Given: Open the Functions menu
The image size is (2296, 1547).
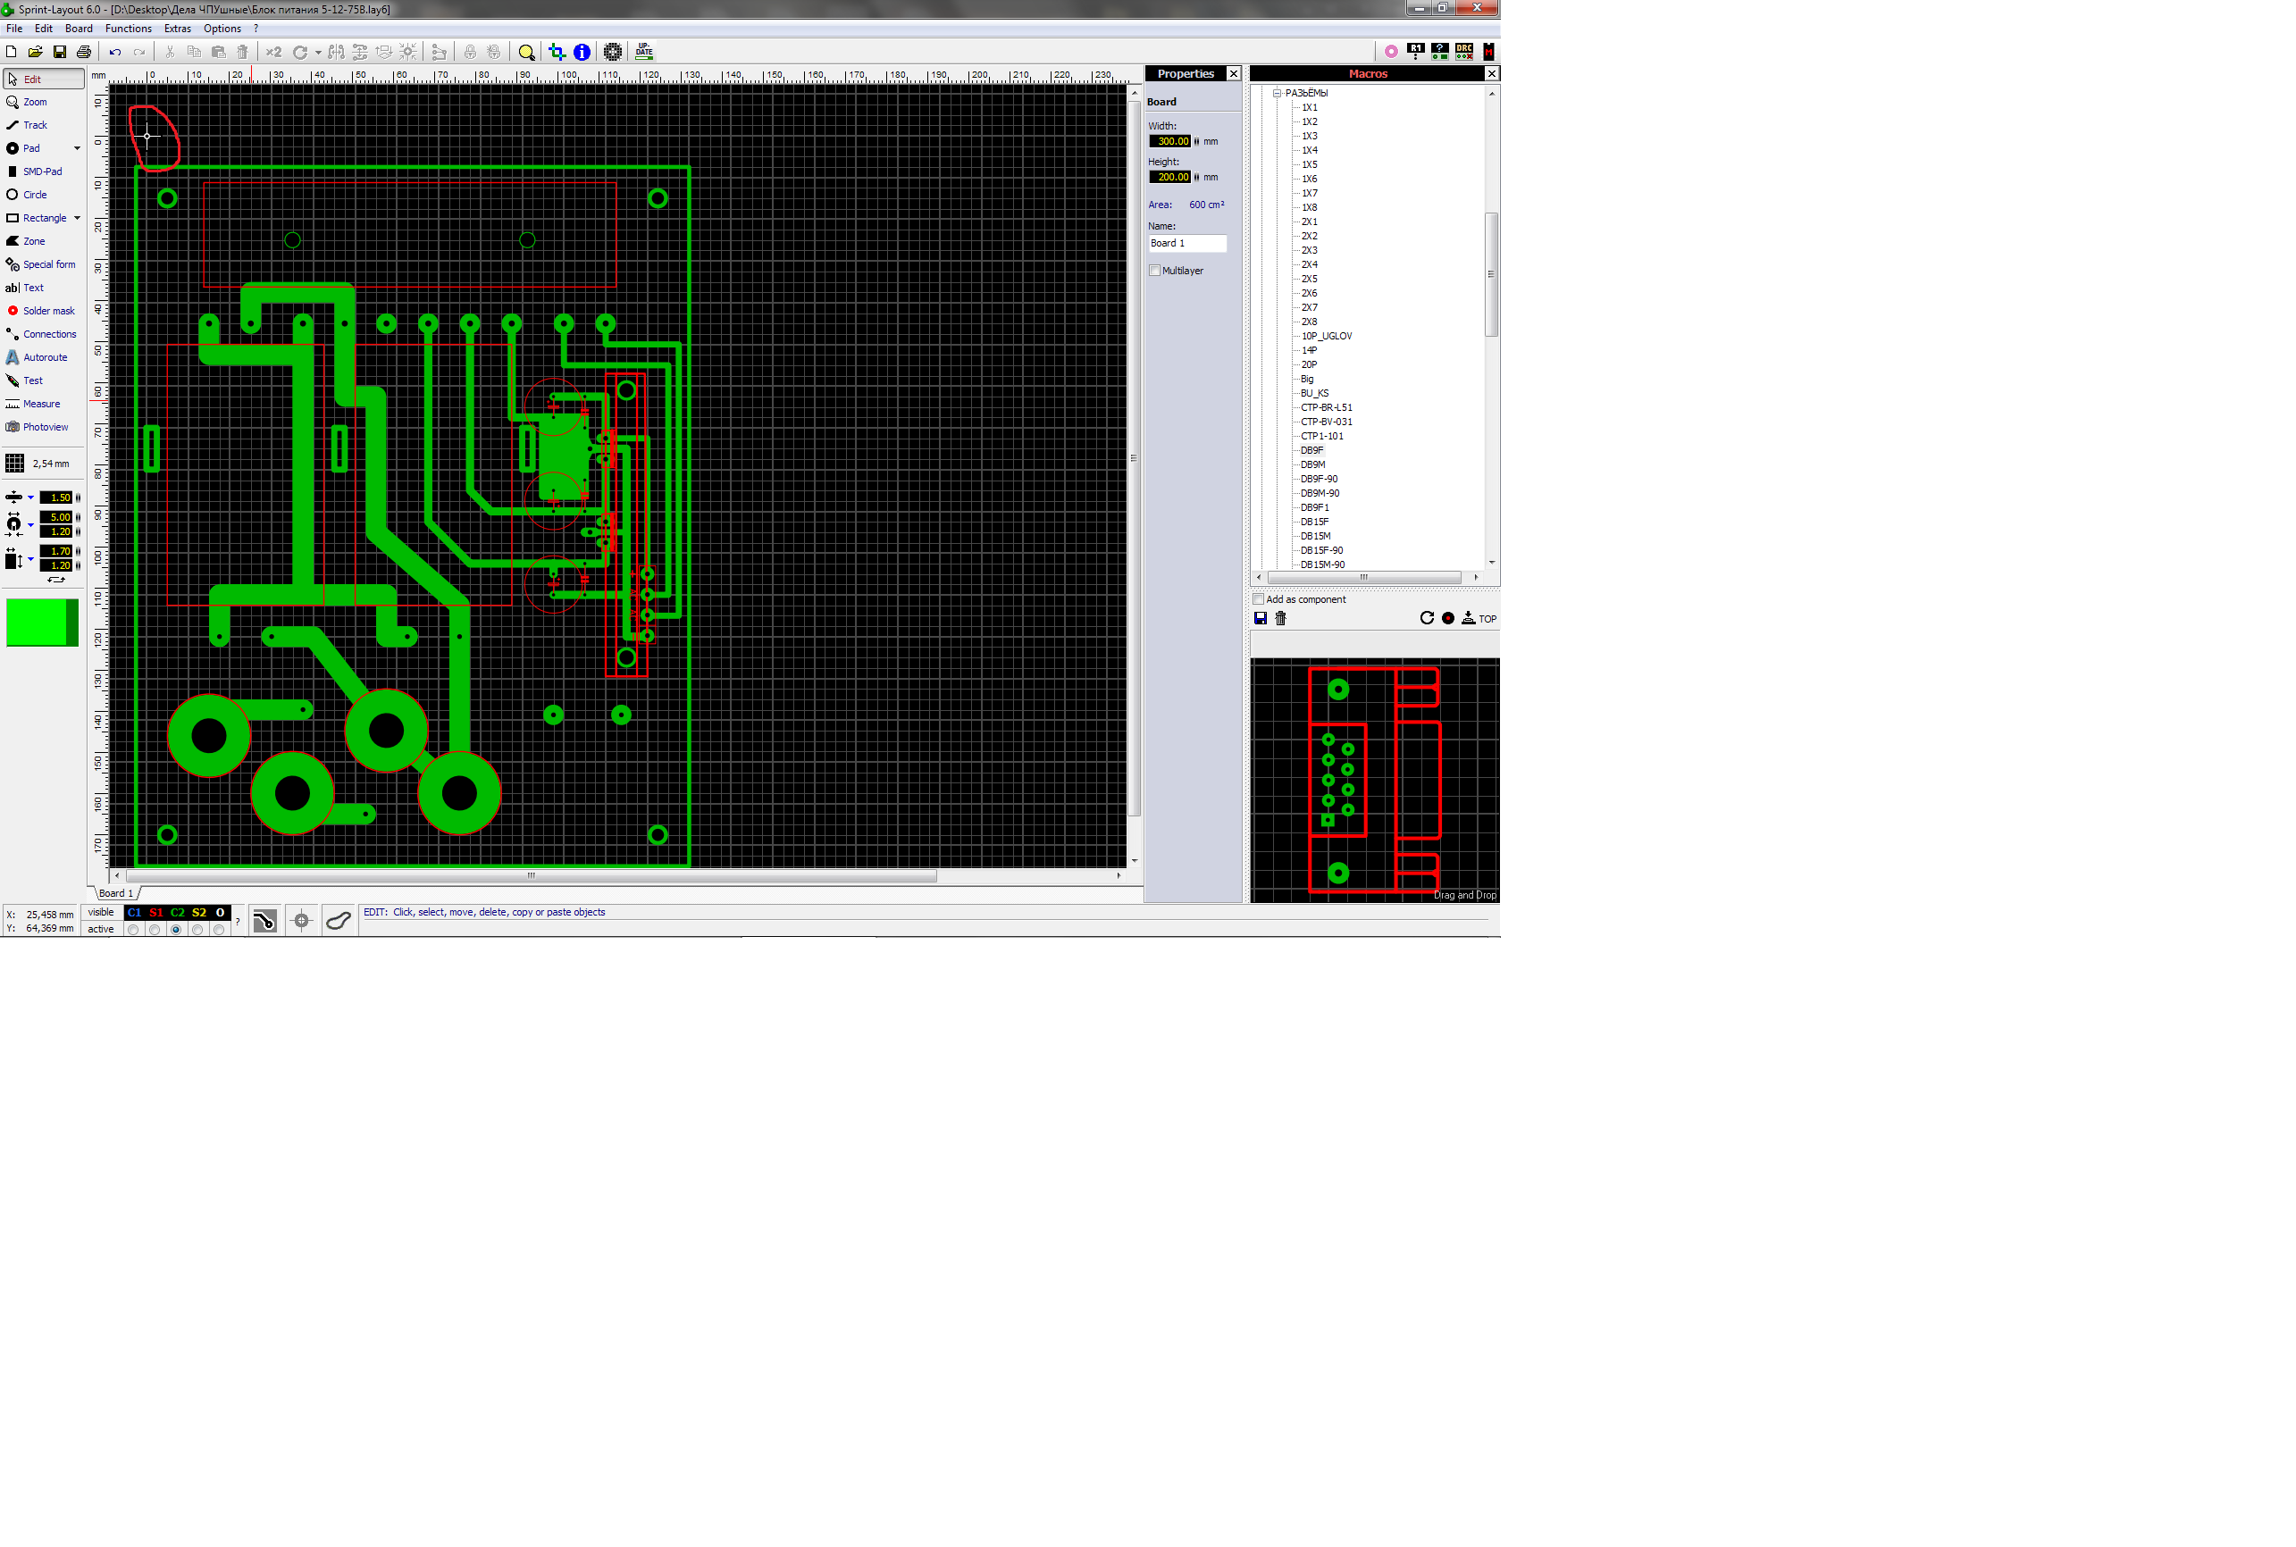Looking at the screenshot, I should pos(129,29).
